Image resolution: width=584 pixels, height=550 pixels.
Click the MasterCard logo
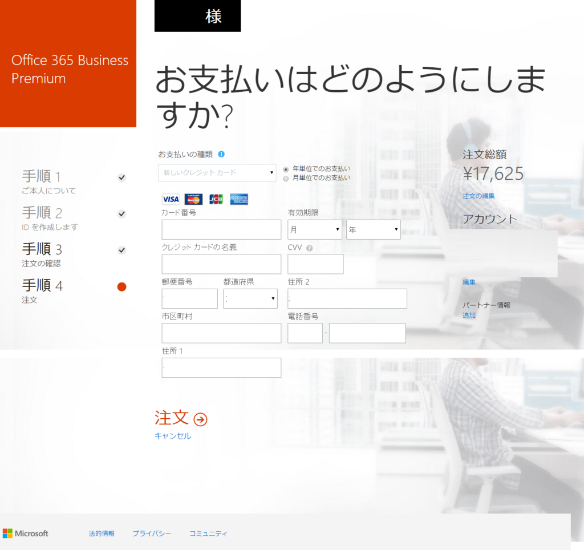tap(193, 199)
